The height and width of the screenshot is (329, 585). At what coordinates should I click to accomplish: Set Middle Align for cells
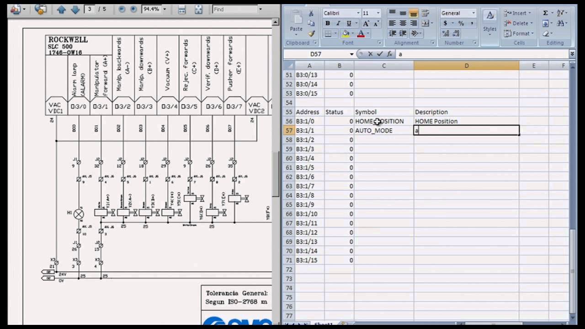tap(403, 13)
